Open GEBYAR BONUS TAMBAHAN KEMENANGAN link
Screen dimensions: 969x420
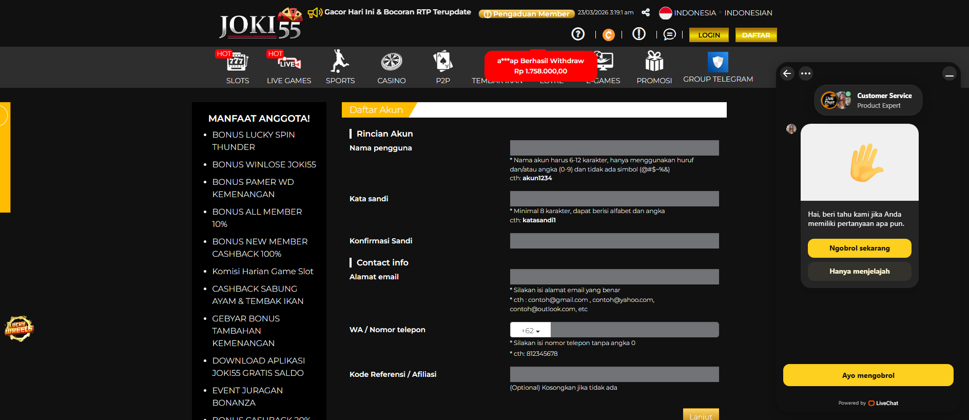246,331
